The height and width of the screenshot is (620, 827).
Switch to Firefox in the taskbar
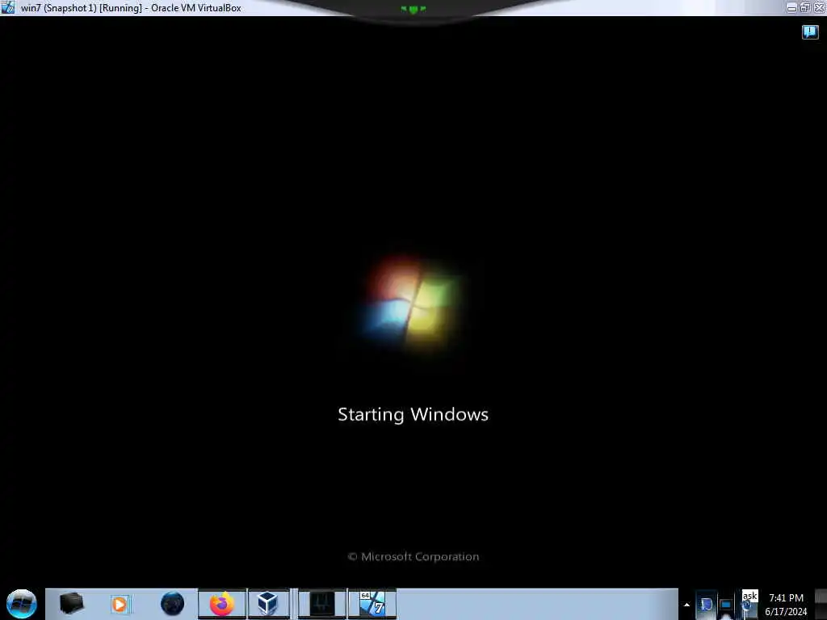tap(222, 604)
